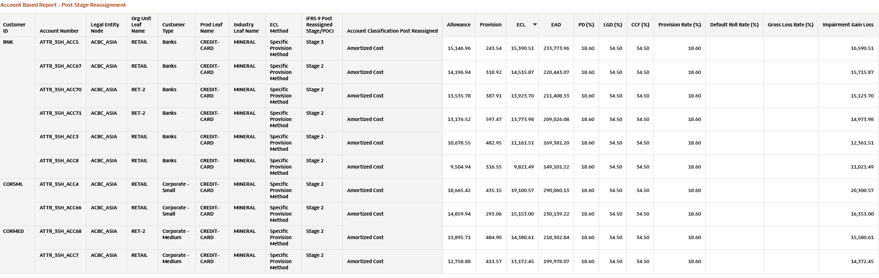
Task: Click the Impairment Gain Loss value 14,372.45
Action: 862,262
